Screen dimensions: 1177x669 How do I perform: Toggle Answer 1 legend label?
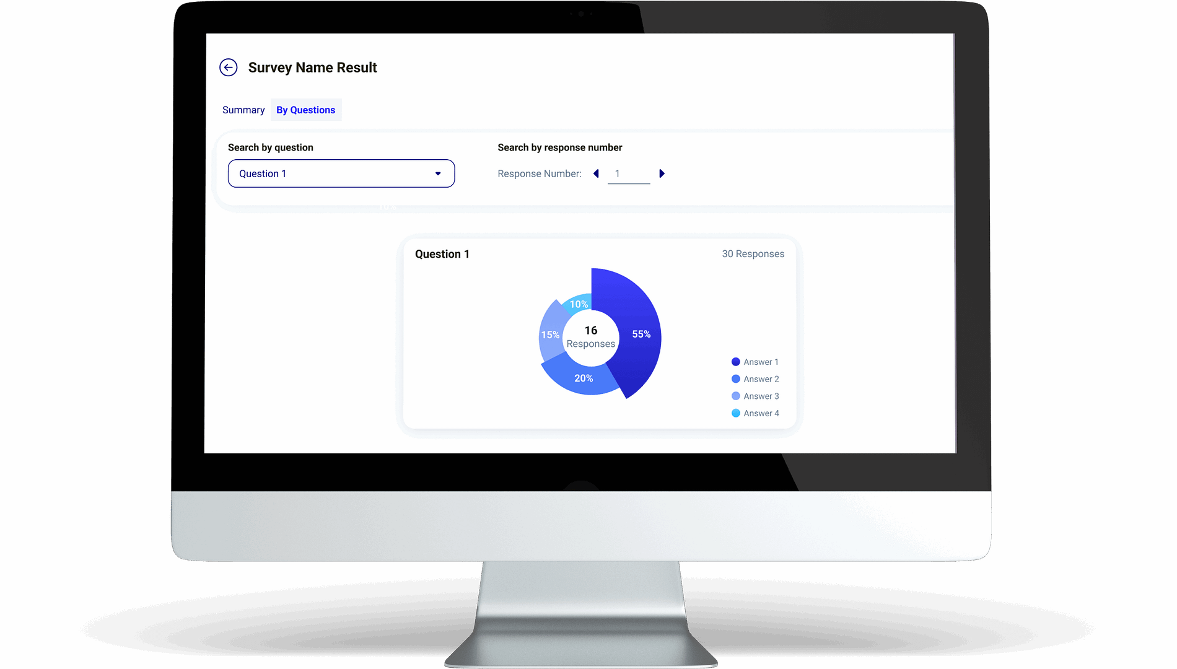761,362
